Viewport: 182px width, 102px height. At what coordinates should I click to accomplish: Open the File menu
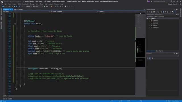(2, 4)
